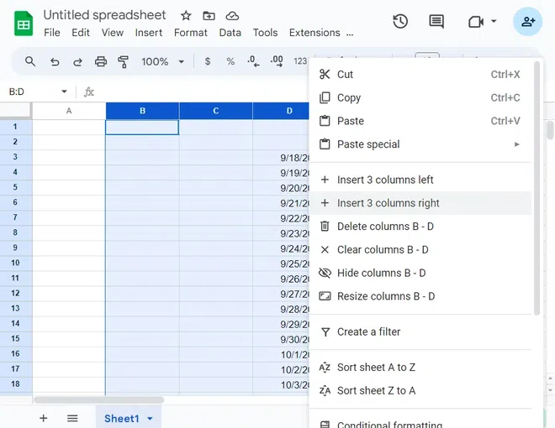
Task: Open the comments panel icon
Action: pyautogui.click(x=436, y=21)
